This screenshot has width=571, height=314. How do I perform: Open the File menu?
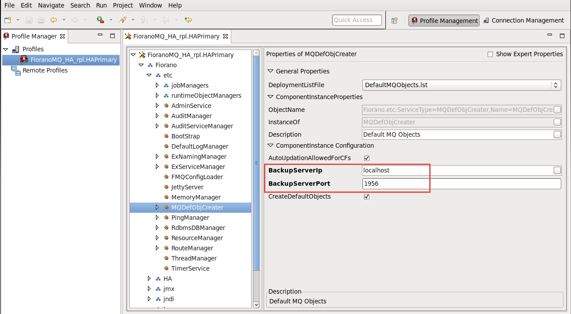point(9,5)
